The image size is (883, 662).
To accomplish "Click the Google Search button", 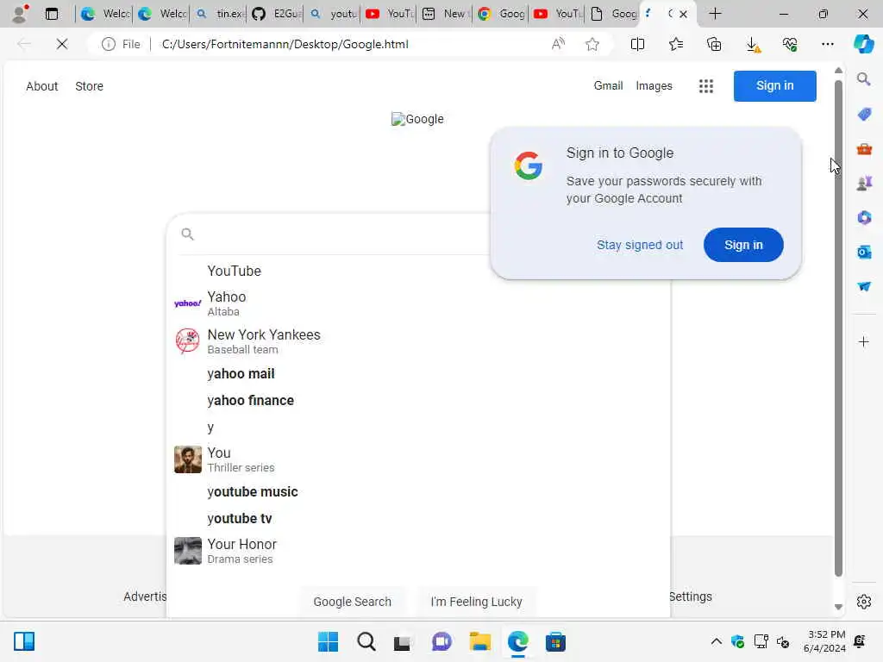I will coord(352,602).
